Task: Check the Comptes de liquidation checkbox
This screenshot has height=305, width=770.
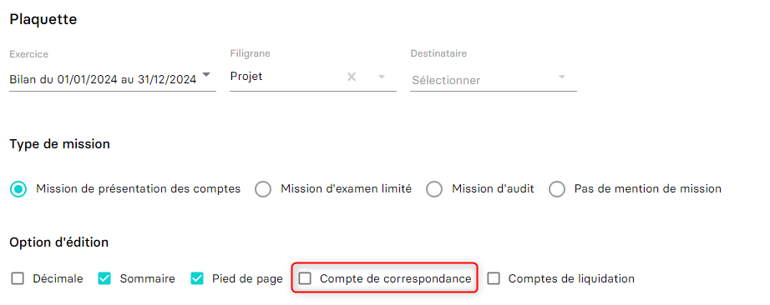Action: click(x=494, y=278)
